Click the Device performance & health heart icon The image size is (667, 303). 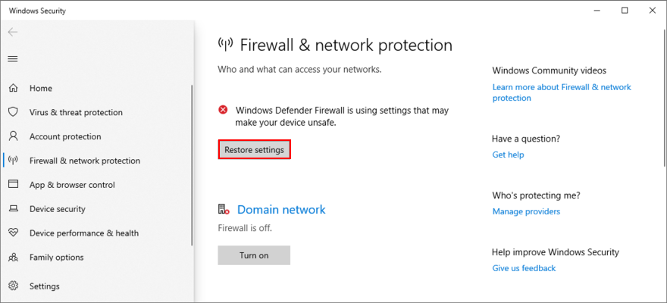pyautogui.click(x=13, y=233)
